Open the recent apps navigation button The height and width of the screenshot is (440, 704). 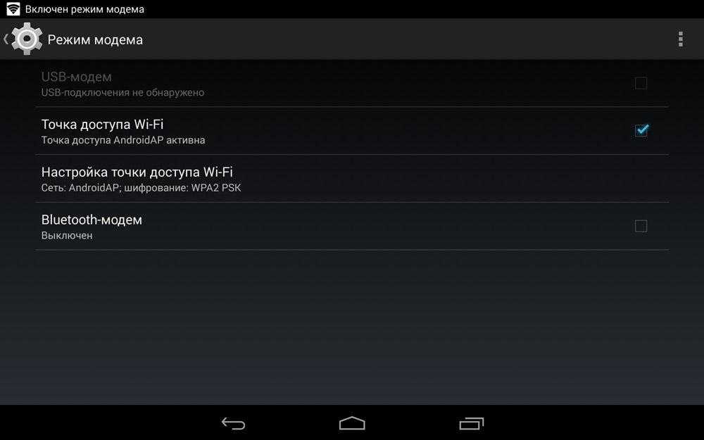[472, 423]
